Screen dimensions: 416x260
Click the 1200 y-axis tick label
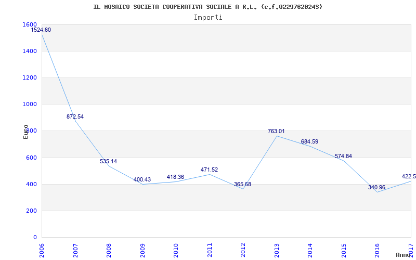click(29, 77)
